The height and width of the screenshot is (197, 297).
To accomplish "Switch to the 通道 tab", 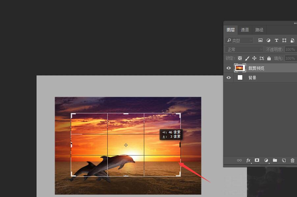I will (245, 30).
